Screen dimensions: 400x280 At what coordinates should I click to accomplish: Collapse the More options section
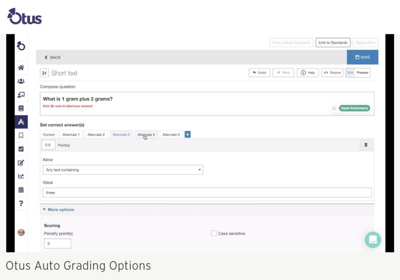click(x=58, y=210)
